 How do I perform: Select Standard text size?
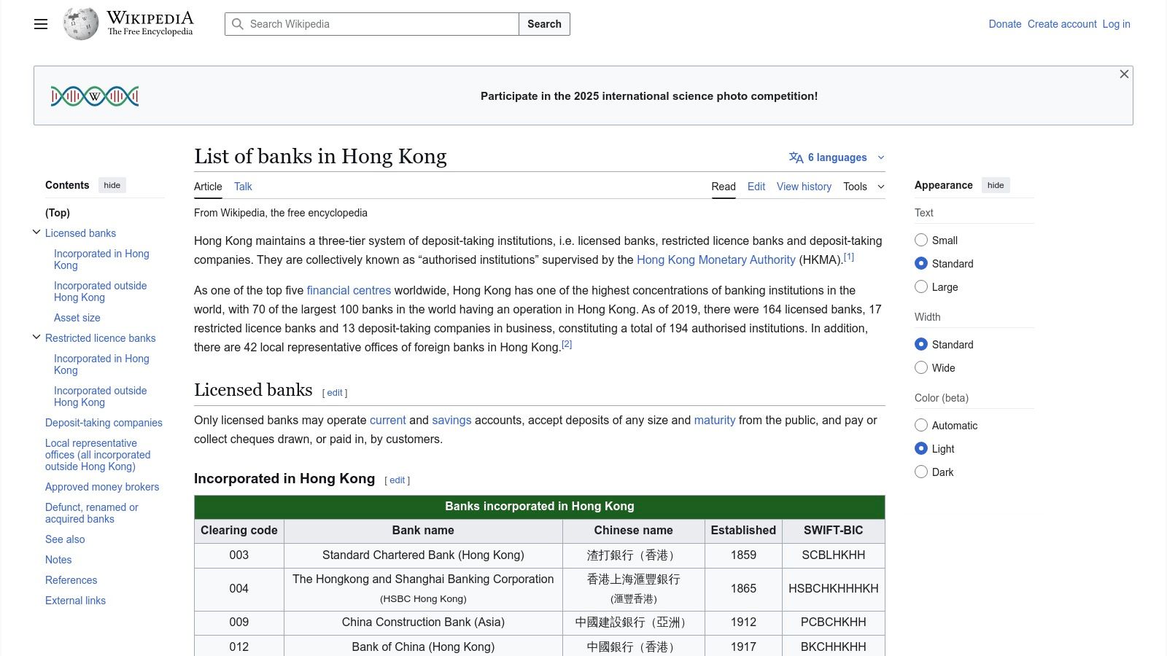(x=921, y=263)
